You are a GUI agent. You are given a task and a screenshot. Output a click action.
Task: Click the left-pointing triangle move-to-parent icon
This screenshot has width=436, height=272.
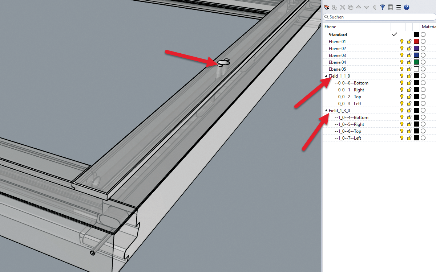(375, 7)
